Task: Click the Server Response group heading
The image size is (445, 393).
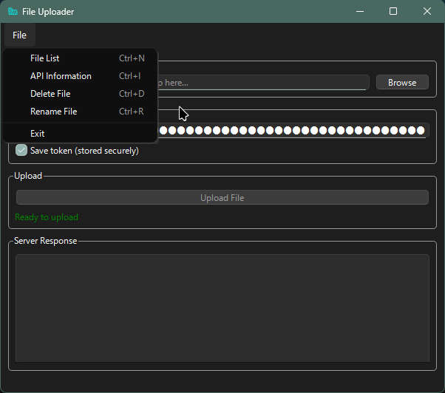Action: tap(45, 241)
